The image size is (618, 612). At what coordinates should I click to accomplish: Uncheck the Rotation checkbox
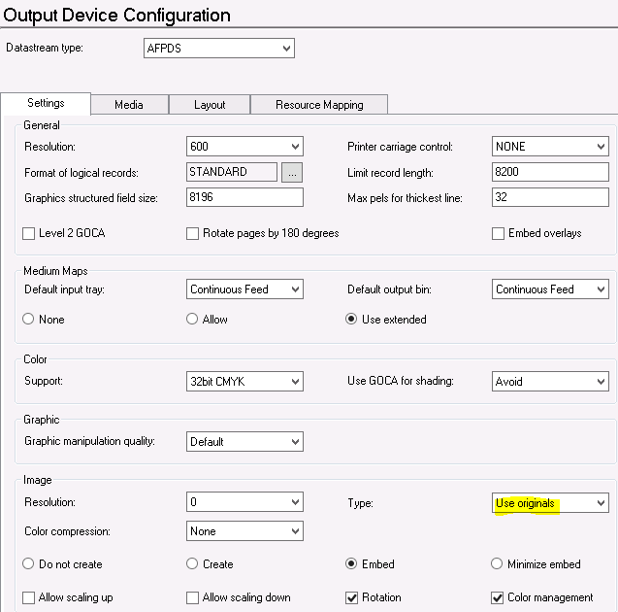[x=351, y=597]
